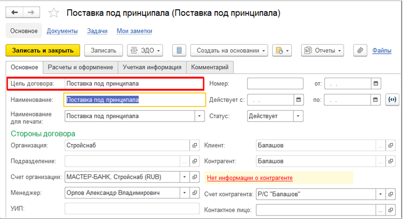404x219 pixels.
Task: Switch to Расчеты и оформление tab
Action: [x=80, y=67]
